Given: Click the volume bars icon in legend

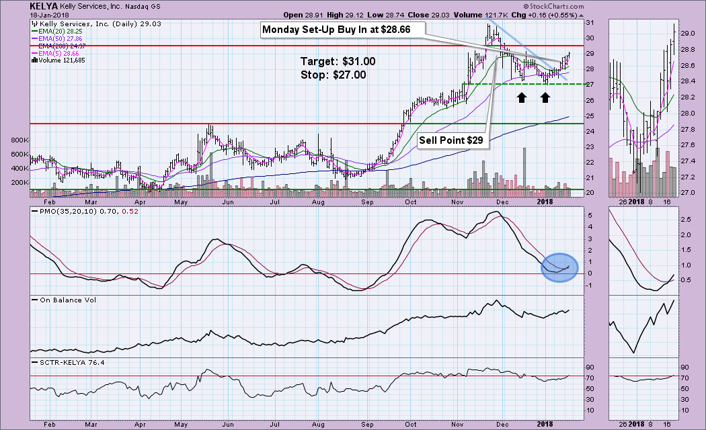Looking at the screenshot, I should click(34, 60).
